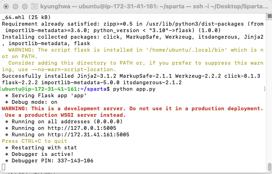Image resolution: width=272 pixels, height=174 pixels.
Task: Click the terminal window title text
Action: coord(154,7)
